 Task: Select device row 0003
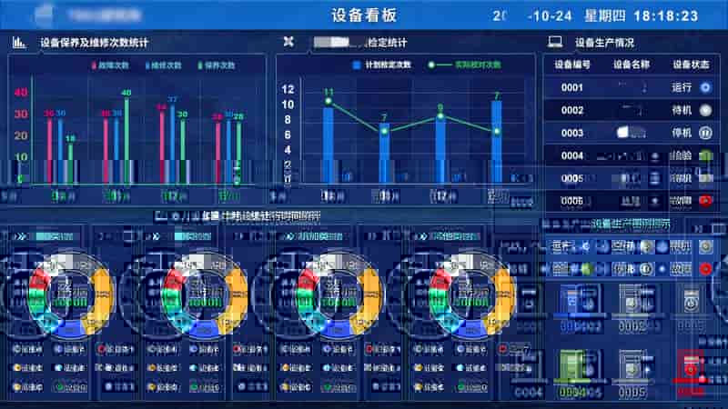632,133
